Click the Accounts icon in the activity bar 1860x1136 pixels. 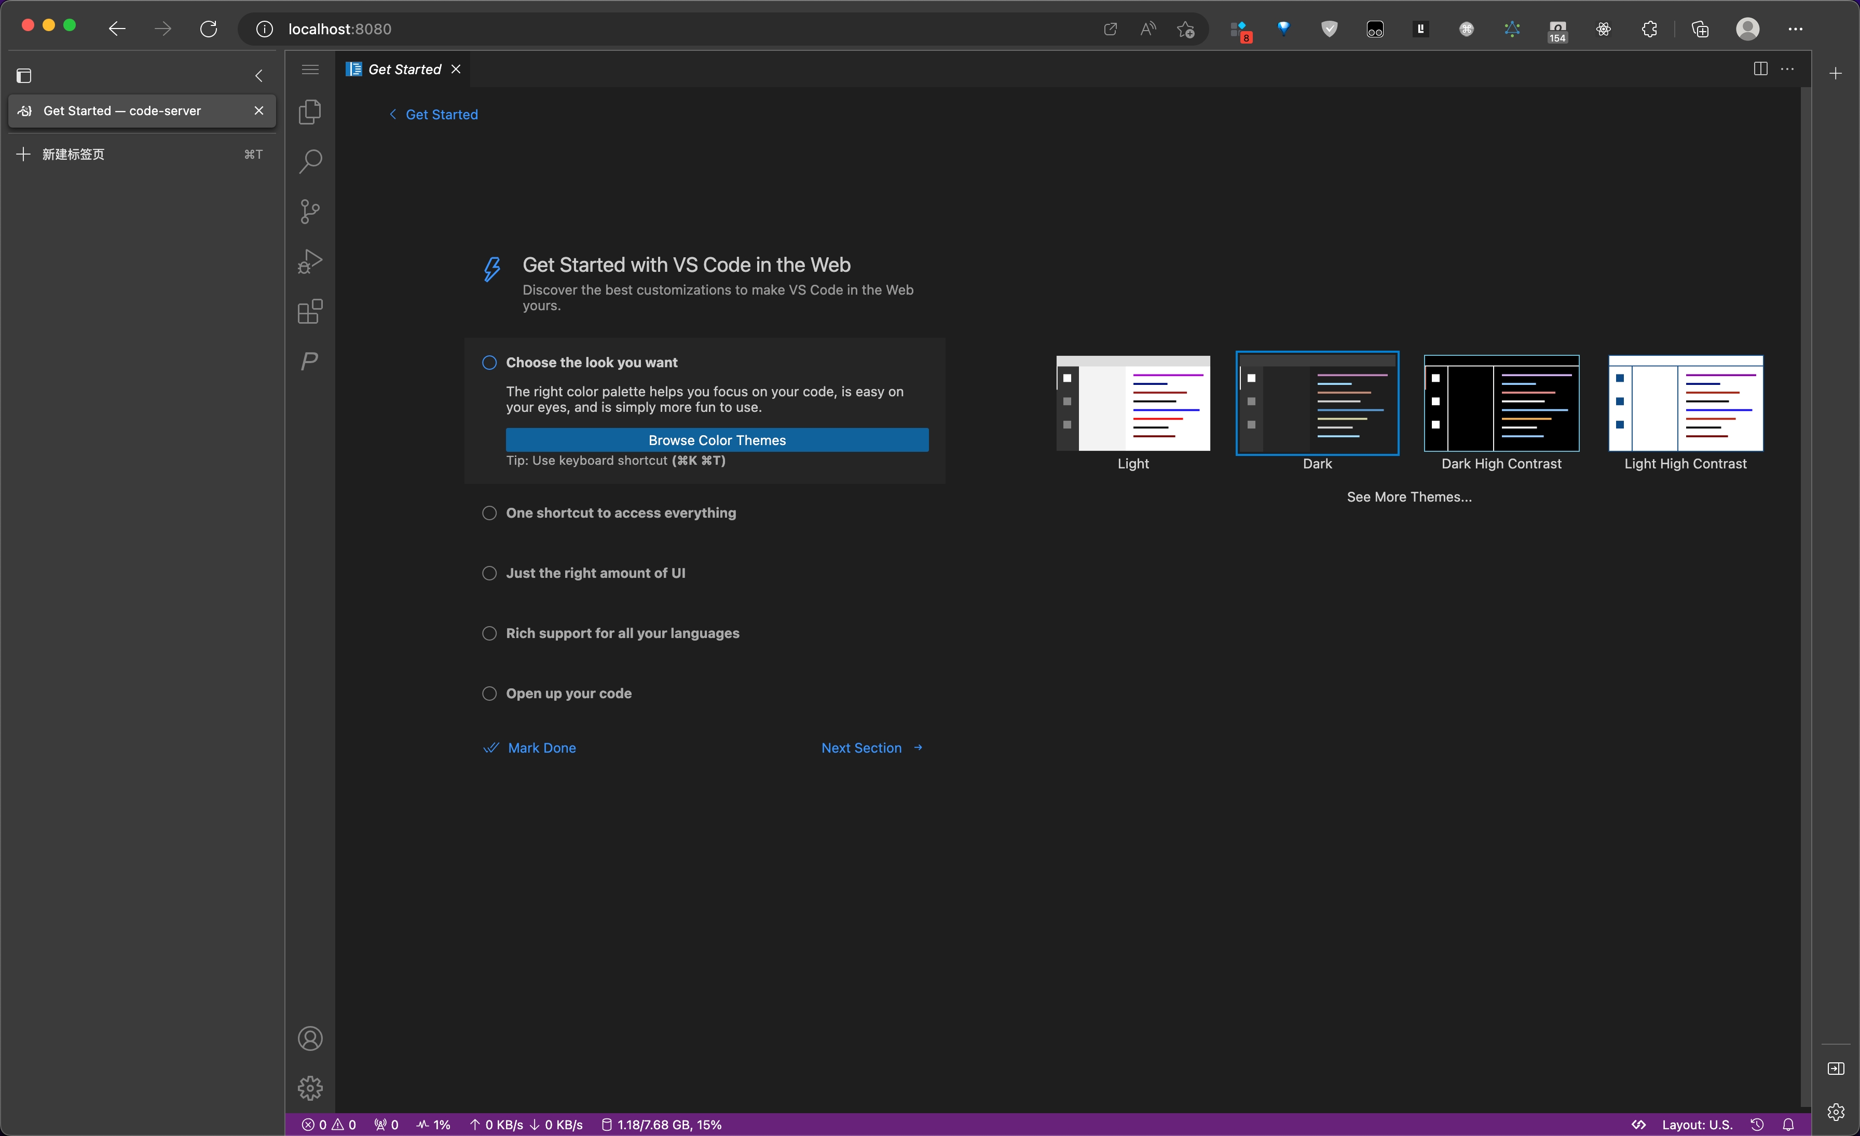pyautogui.click(x=309, y=1038)
